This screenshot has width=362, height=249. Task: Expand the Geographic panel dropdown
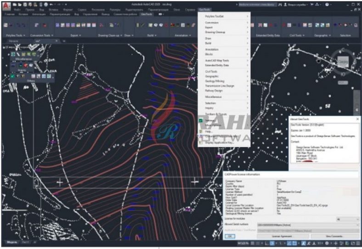pos(330,35)
